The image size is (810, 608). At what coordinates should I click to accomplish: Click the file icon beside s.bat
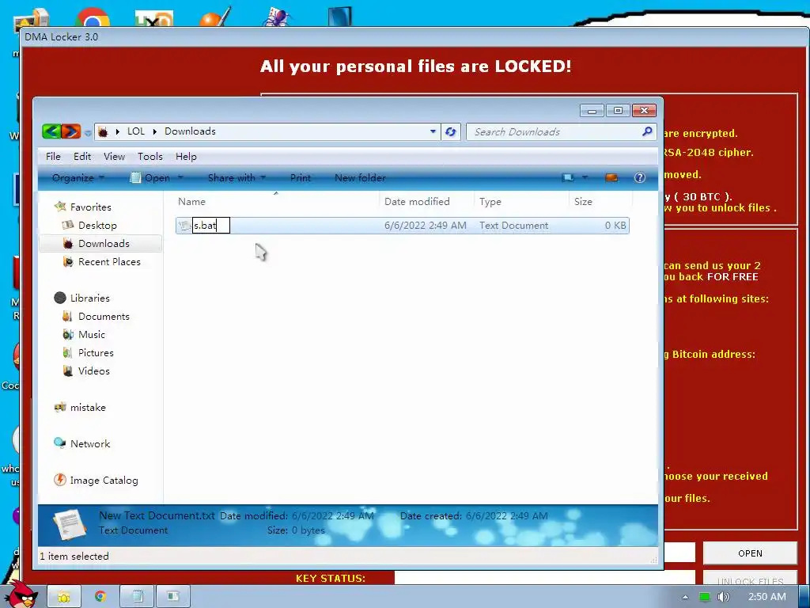(184, 226)
